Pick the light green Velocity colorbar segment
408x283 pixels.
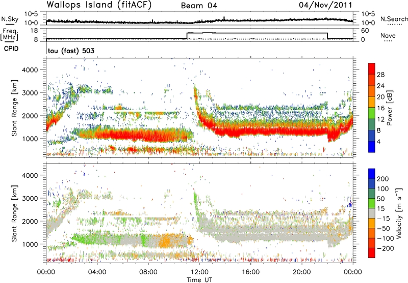click(x=372, y=203)
